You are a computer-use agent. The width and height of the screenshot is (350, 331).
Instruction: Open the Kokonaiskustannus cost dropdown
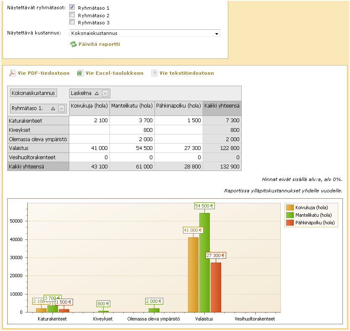click(217, 33)
